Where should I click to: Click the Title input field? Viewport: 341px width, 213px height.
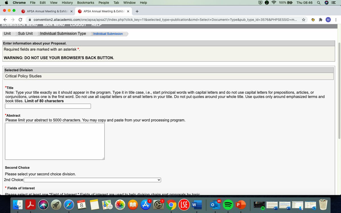click(48, 106)
